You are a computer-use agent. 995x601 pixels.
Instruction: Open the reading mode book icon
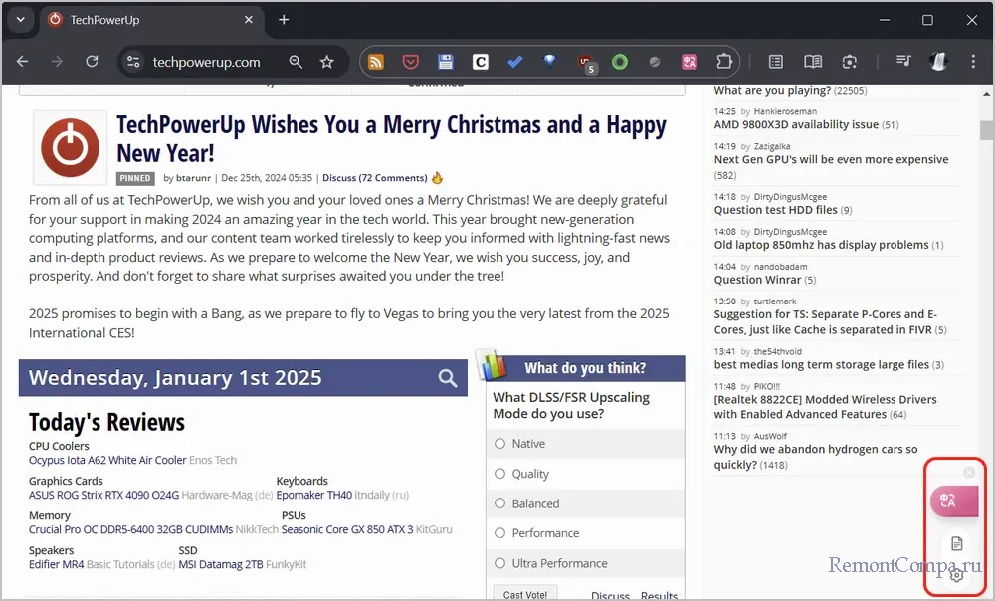813,62
